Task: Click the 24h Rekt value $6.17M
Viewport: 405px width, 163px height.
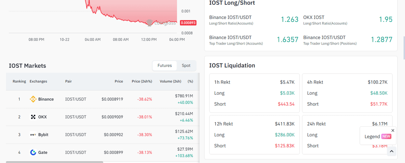Action: tap(380, 124)
